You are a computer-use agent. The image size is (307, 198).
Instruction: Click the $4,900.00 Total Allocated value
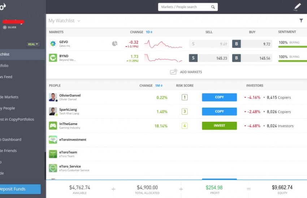[147, 188]
